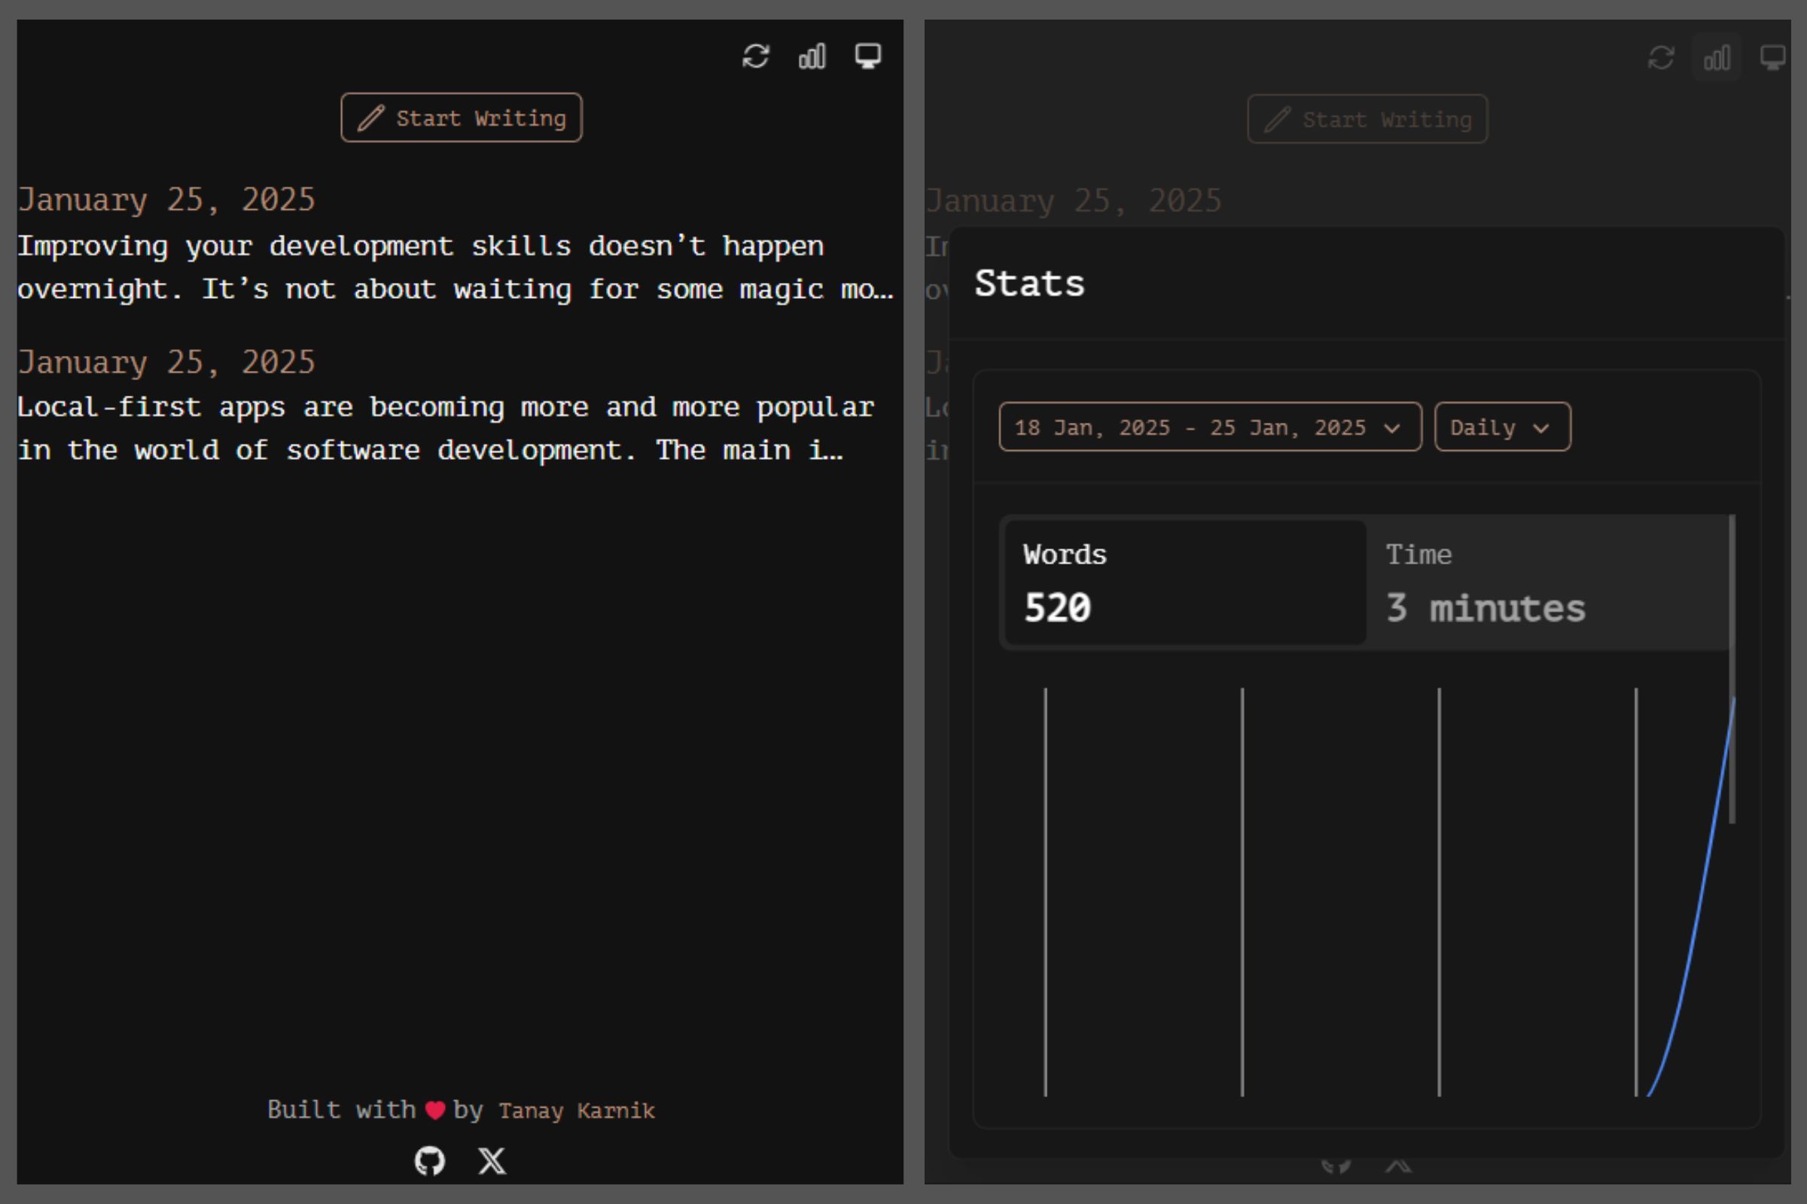This screenshot has height=1204, width=1807.
Task: Expand the chevron on the date range selector
Action: coord(1393,427)
